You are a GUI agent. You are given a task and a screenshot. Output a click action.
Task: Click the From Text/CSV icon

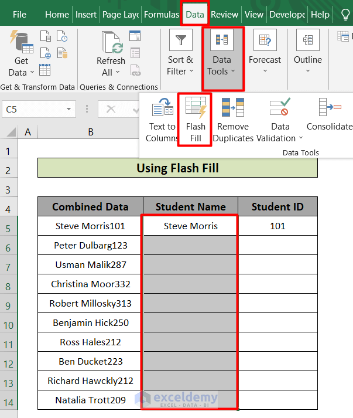46,36
